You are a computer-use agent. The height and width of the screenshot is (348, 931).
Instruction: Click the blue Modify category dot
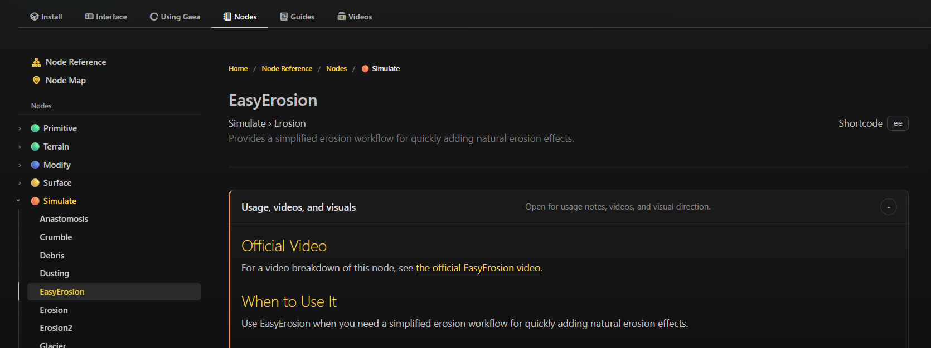tap(35, 165)
